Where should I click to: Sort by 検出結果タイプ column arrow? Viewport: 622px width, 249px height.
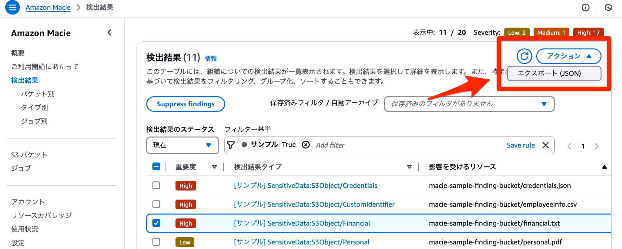pyautogui.click(x=409, y=167)
